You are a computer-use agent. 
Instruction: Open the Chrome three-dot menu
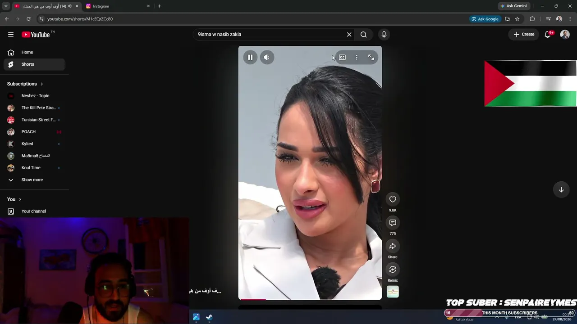click(x=570, y=19)
